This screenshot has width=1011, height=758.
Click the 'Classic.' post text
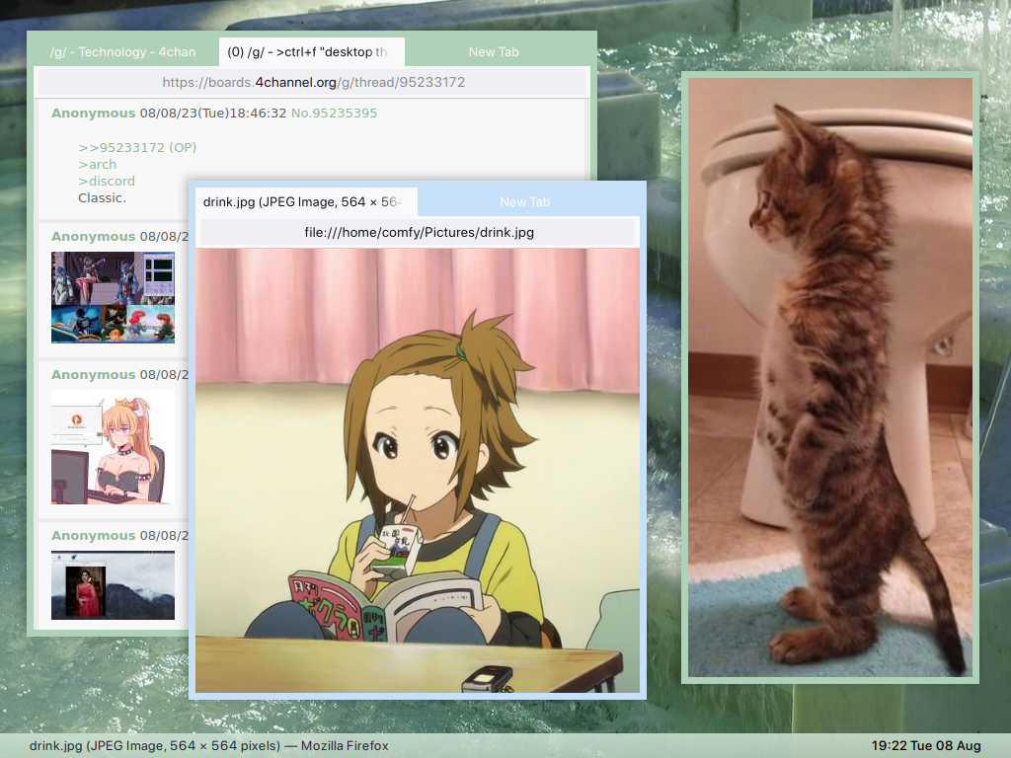pos(102,197)
